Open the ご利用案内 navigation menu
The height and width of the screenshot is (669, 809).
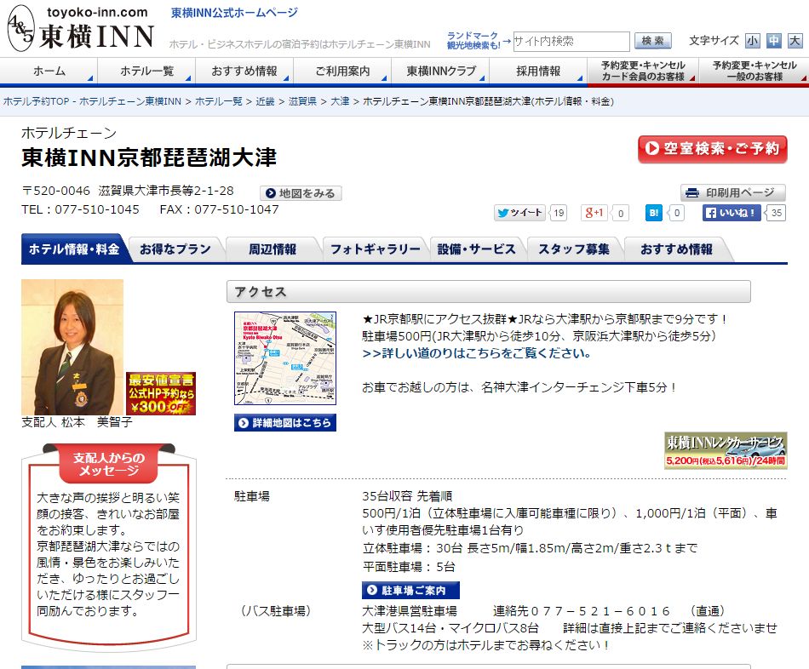point(342,71)
